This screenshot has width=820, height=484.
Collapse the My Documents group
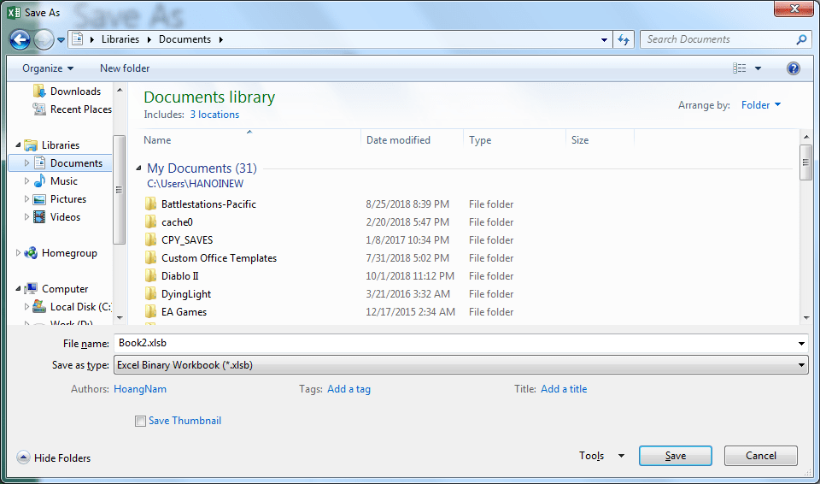pos(138,168)
